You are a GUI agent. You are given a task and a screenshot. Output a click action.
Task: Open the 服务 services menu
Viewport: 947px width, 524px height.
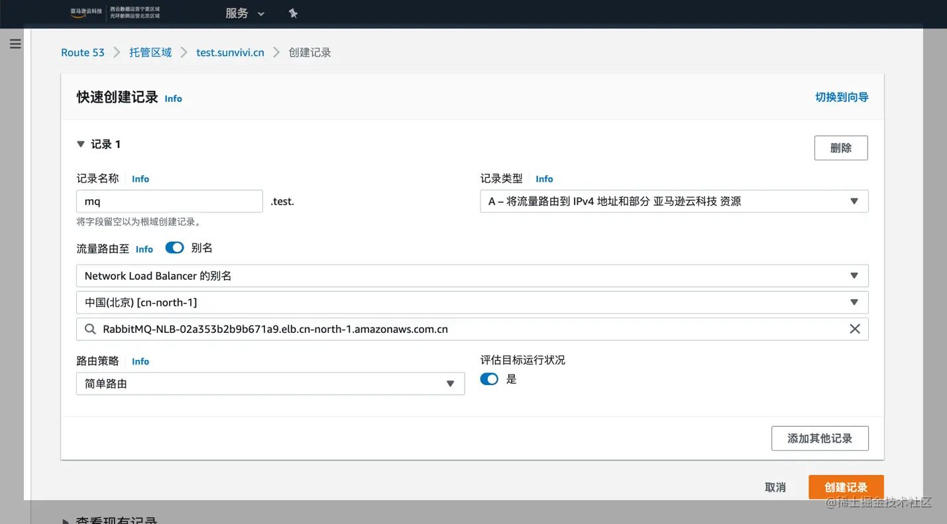pyautogui.click(x=245, y=13)
